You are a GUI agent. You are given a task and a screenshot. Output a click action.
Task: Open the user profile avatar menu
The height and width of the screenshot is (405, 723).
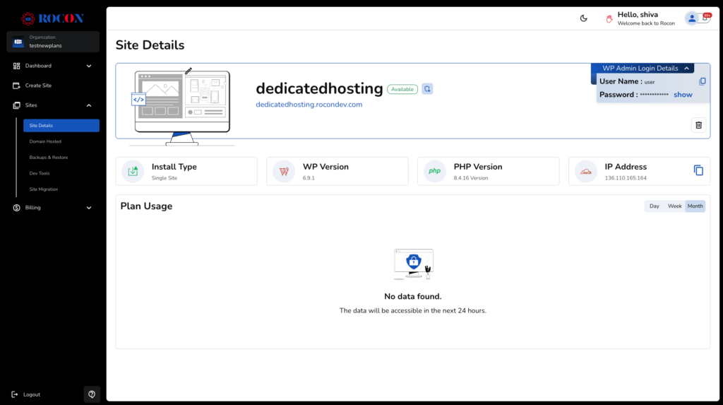pos(693,18)
